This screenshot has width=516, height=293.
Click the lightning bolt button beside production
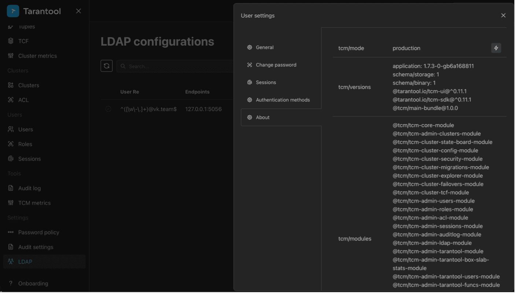[x=496, y=48]
